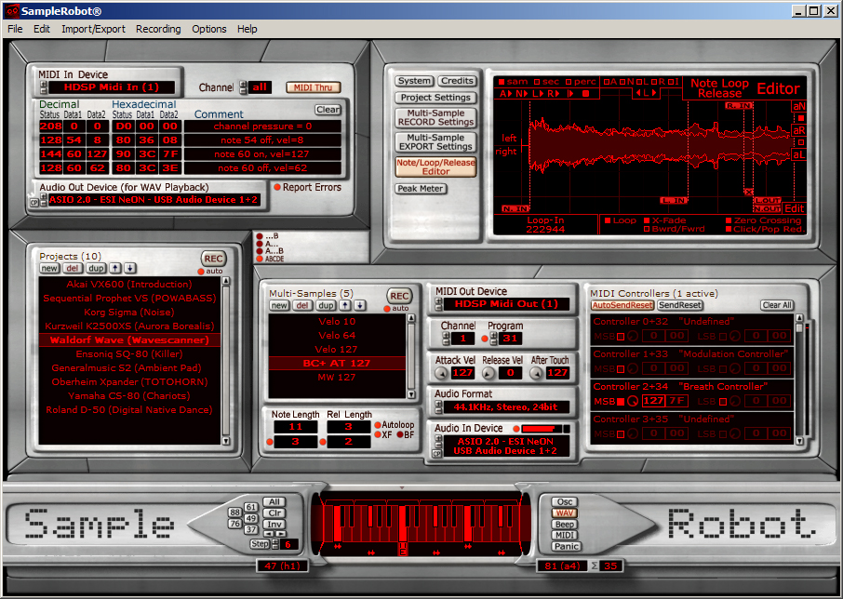Click the Edit marker in waveform editor

point(794,208)
